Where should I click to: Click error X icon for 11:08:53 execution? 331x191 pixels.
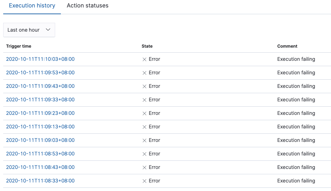coord(145,154)
